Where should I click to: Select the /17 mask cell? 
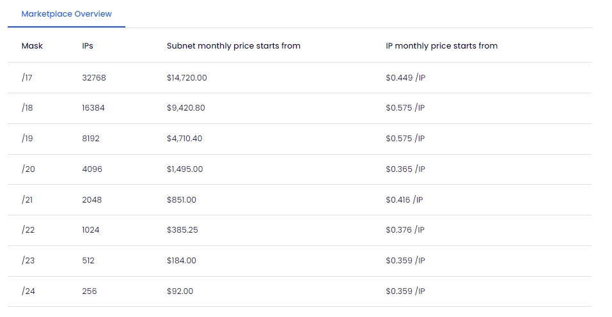tap(27, 77)
